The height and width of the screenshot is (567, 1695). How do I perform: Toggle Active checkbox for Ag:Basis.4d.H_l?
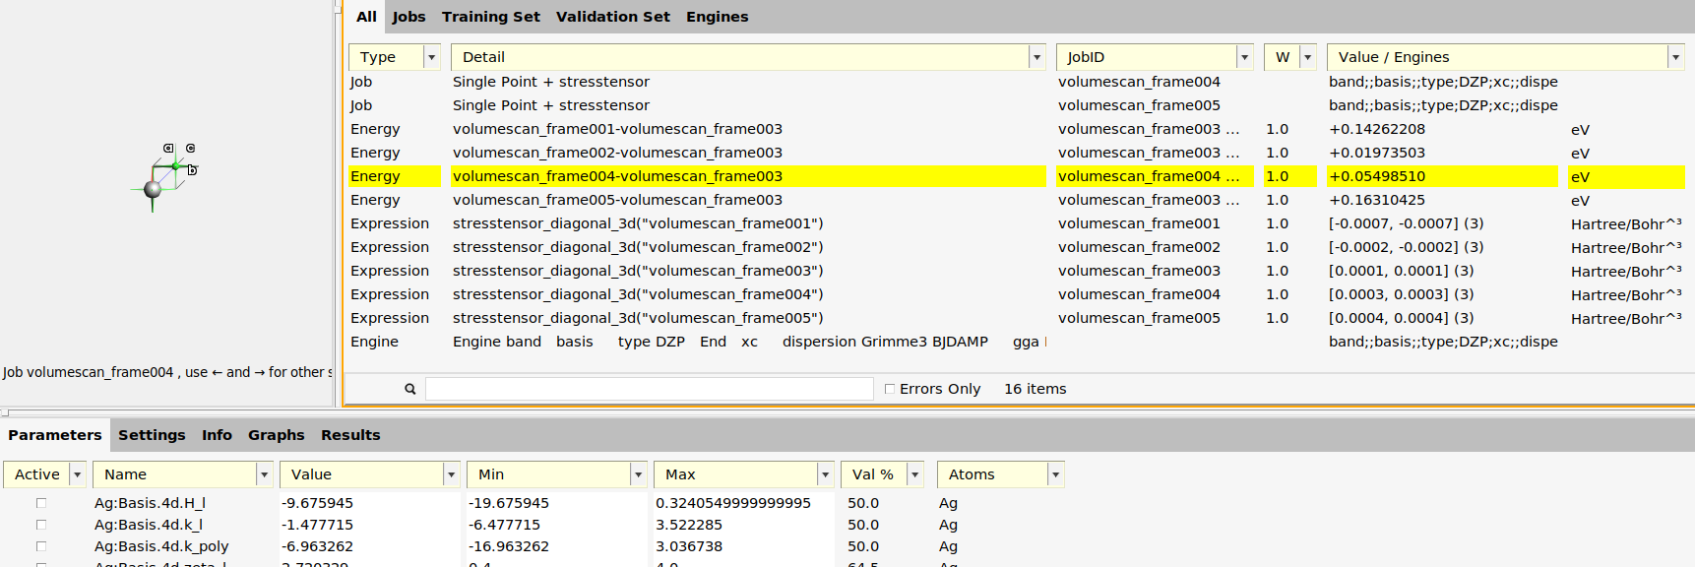click(41, 503)
